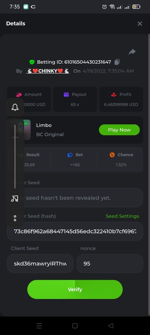
Task: Tap the Profit hand-coin icon
Action: point(114,94)
